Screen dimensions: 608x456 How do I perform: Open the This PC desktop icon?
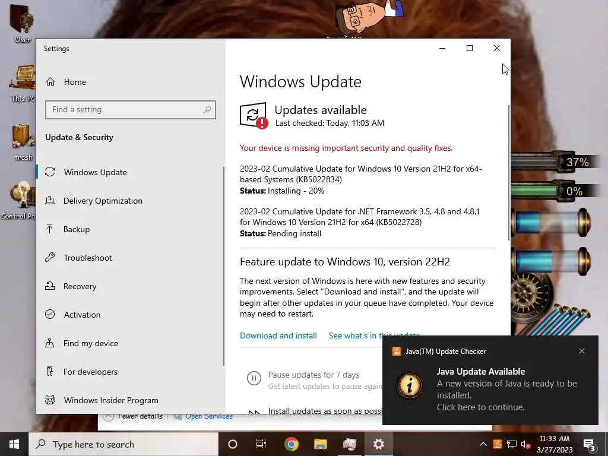[x=23, y=83]
